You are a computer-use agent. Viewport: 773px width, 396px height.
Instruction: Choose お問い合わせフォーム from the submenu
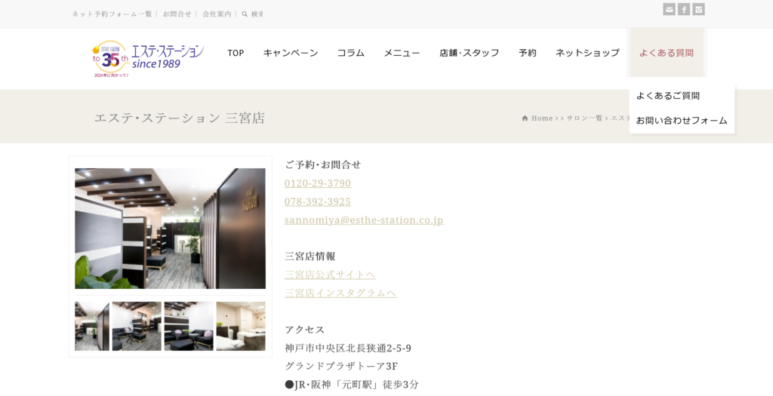682,121
